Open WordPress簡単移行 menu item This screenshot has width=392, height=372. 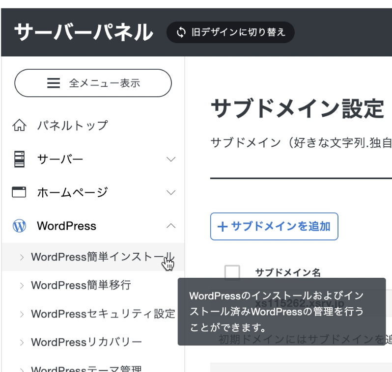81,285
